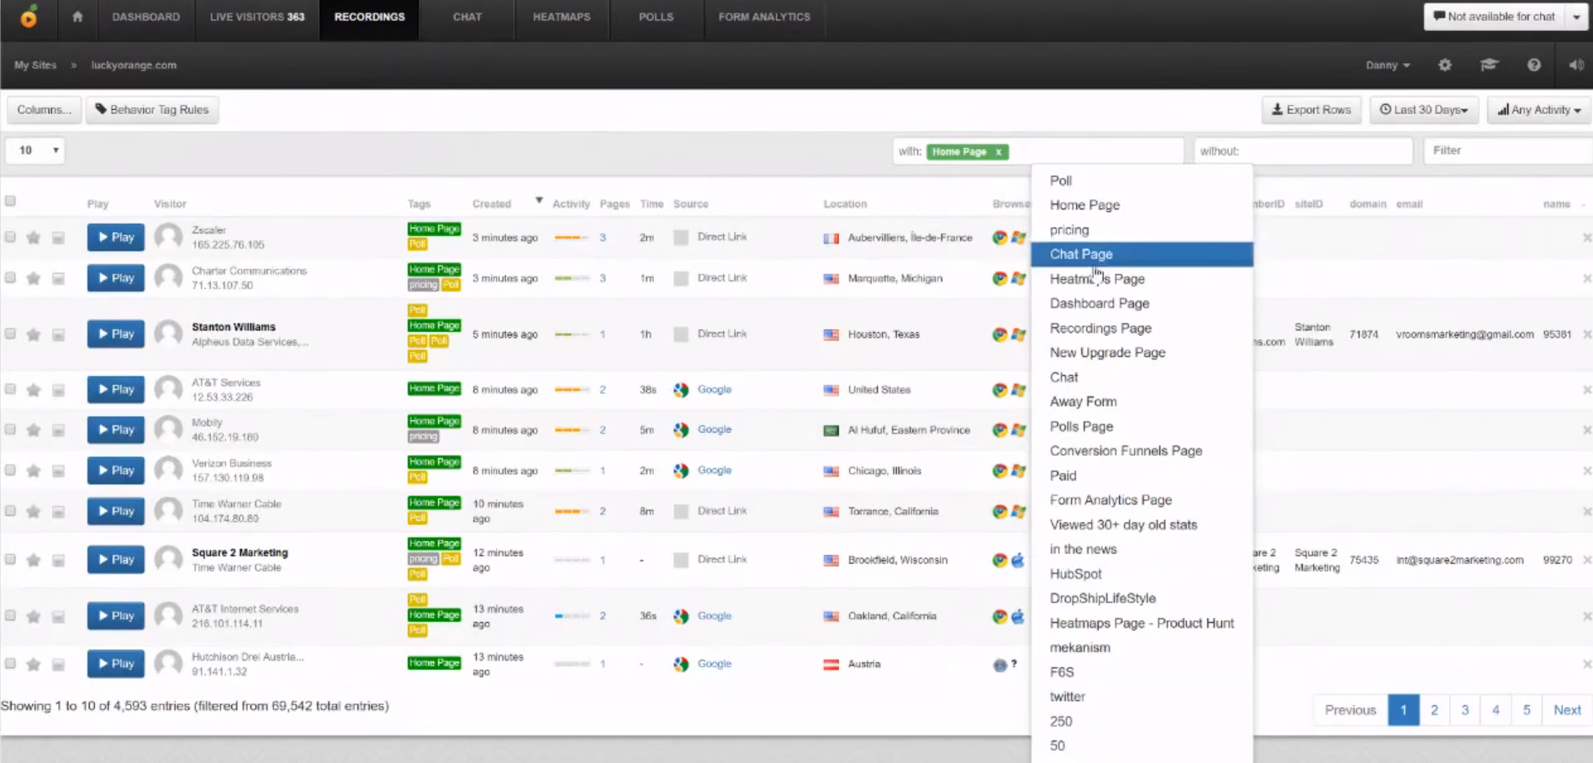Viewport: 1593px width, 763px height.
Task: Open the Last 30 Days dropdown
Action: point(1423,110)
